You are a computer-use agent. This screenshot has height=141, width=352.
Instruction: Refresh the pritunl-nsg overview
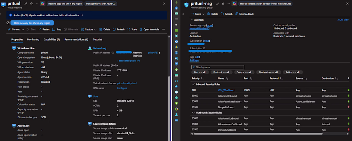coord(226,14)
